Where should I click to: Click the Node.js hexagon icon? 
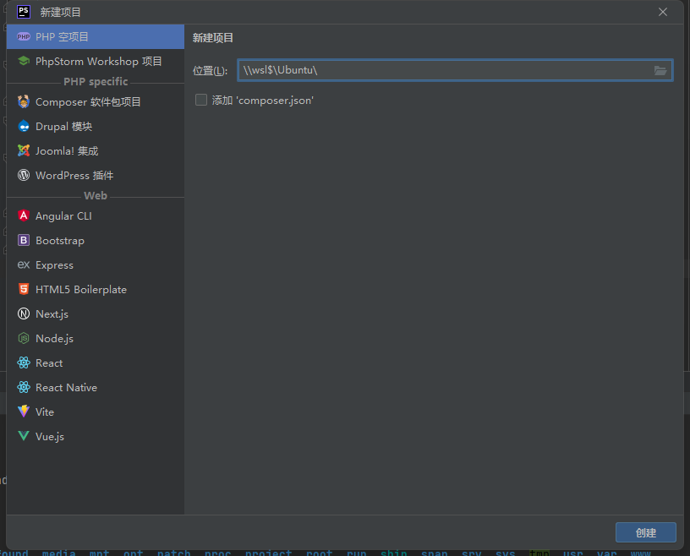(x=24, y=338)
